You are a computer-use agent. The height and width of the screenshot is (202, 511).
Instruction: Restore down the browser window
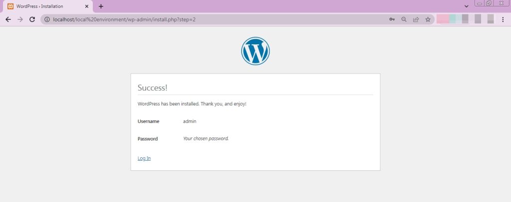pyautogui.click(x=489, y=3)
